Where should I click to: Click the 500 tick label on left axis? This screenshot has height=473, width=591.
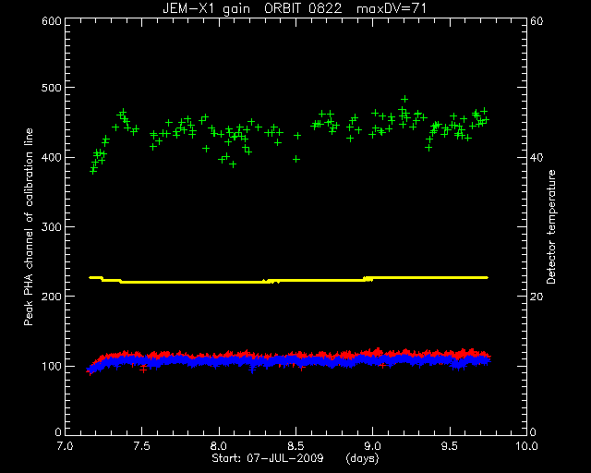click(x=52, y=88)
